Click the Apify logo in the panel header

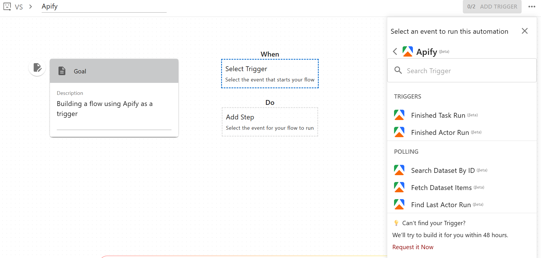click(x=407, y=51)
